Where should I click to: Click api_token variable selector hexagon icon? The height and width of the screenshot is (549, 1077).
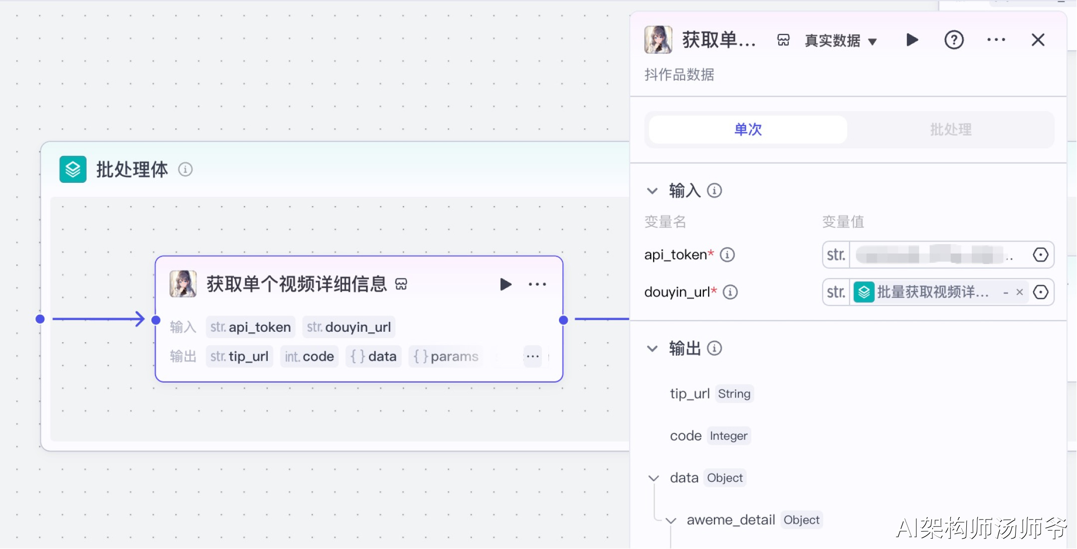coord(1040,255)
